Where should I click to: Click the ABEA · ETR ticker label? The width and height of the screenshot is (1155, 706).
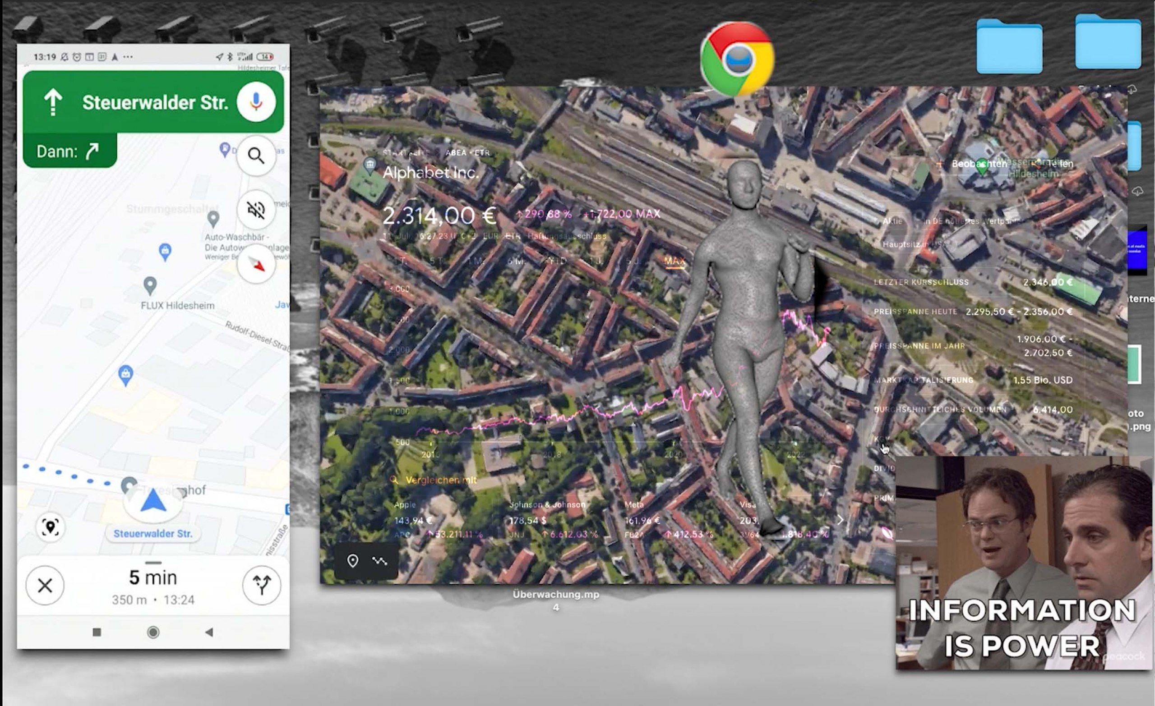point(467,153)
